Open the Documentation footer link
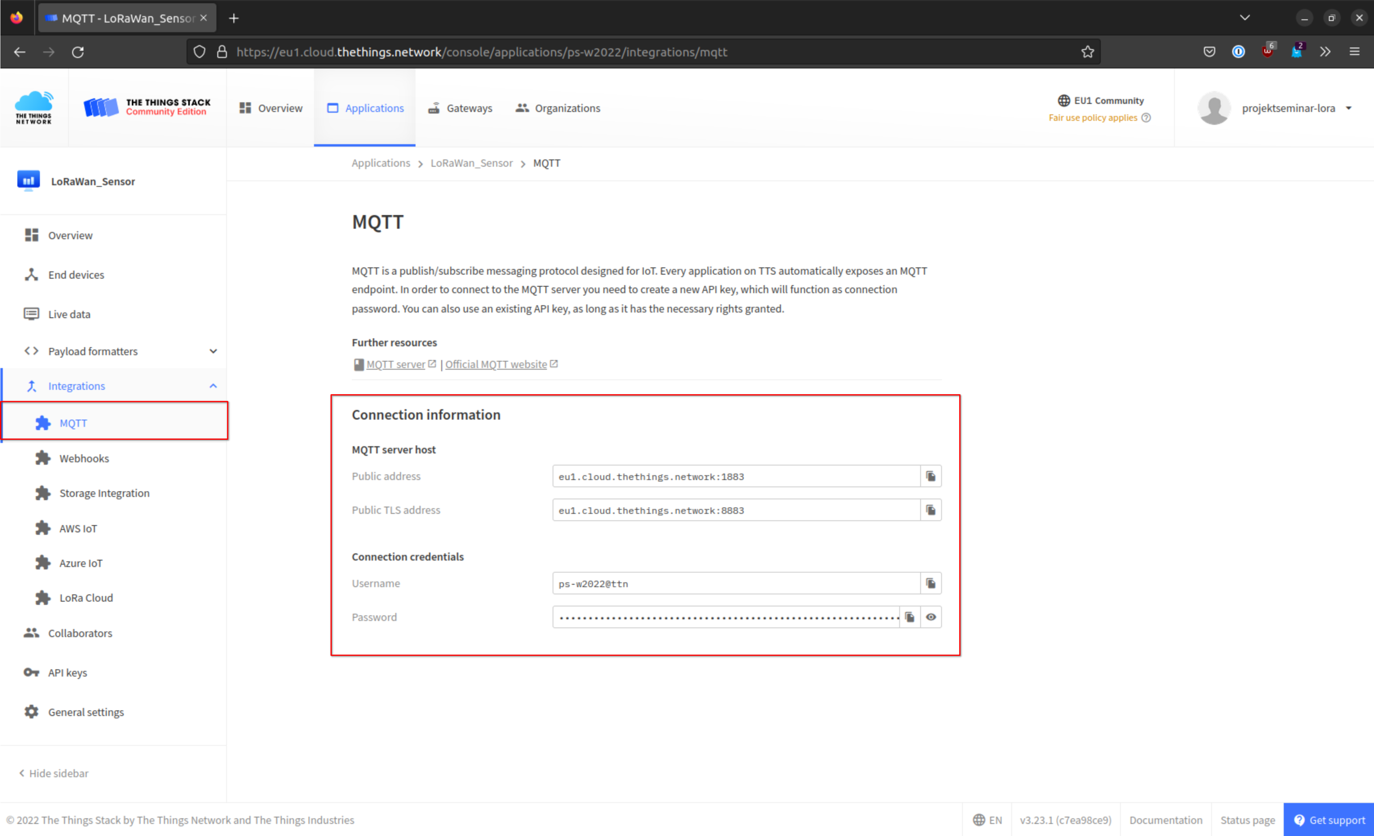 click(1166, 820)
